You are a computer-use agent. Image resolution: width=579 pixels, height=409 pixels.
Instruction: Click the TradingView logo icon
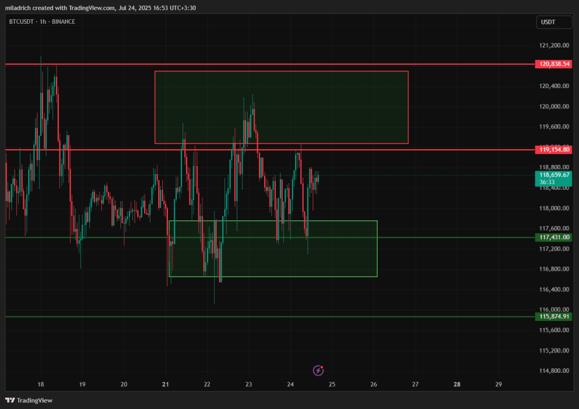(11, 400)
